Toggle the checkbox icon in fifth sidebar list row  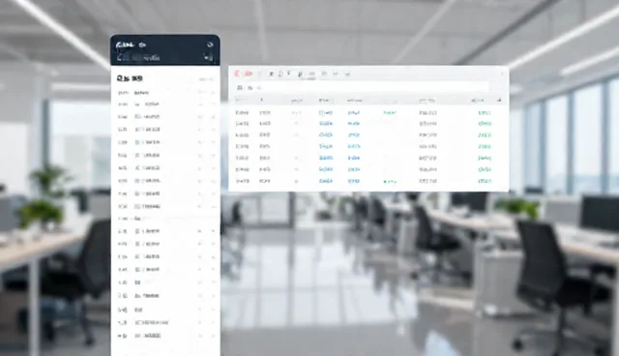(x=137, y=142)
